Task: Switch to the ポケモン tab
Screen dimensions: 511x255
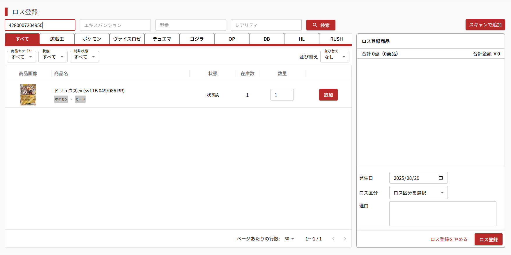Action: pyautogui.click(x=92, y=39)
